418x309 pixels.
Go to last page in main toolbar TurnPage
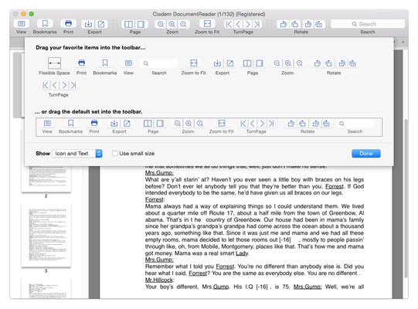point(257,24)
